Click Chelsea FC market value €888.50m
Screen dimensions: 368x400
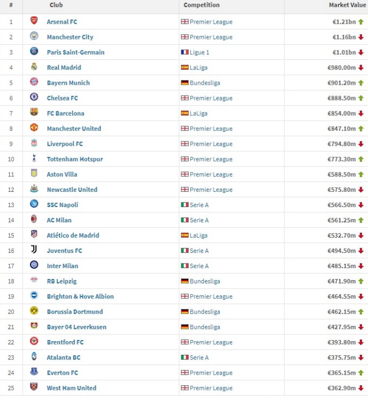(342, 98)
